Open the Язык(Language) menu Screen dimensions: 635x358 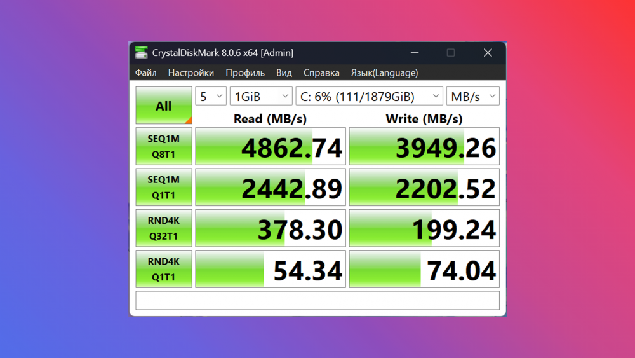coord(384,73)
